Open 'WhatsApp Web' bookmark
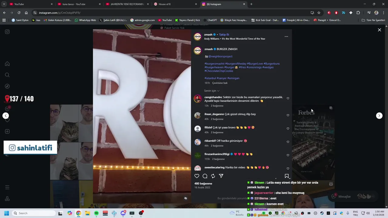This screenshot has width=388, height=218. point(85,20)
